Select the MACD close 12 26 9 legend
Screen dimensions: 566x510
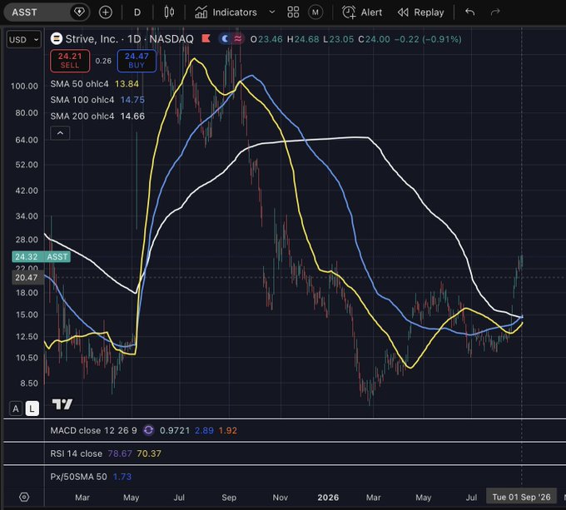point(93,430)
